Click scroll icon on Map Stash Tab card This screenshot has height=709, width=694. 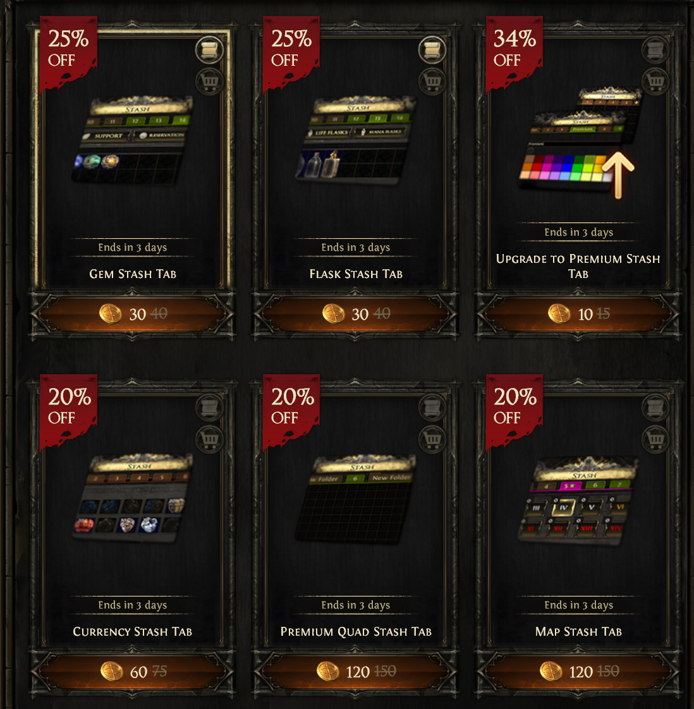coord(655,408)
